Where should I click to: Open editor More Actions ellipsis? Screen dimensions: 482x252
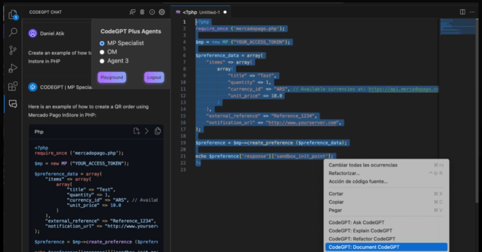point(472,12)
